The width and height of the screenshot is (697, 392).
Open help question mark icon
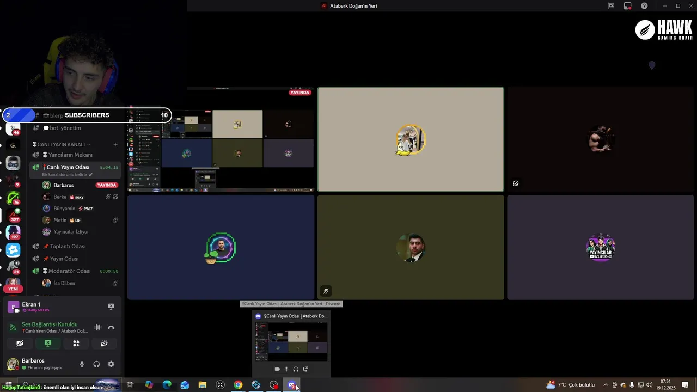tap(644, 5)
